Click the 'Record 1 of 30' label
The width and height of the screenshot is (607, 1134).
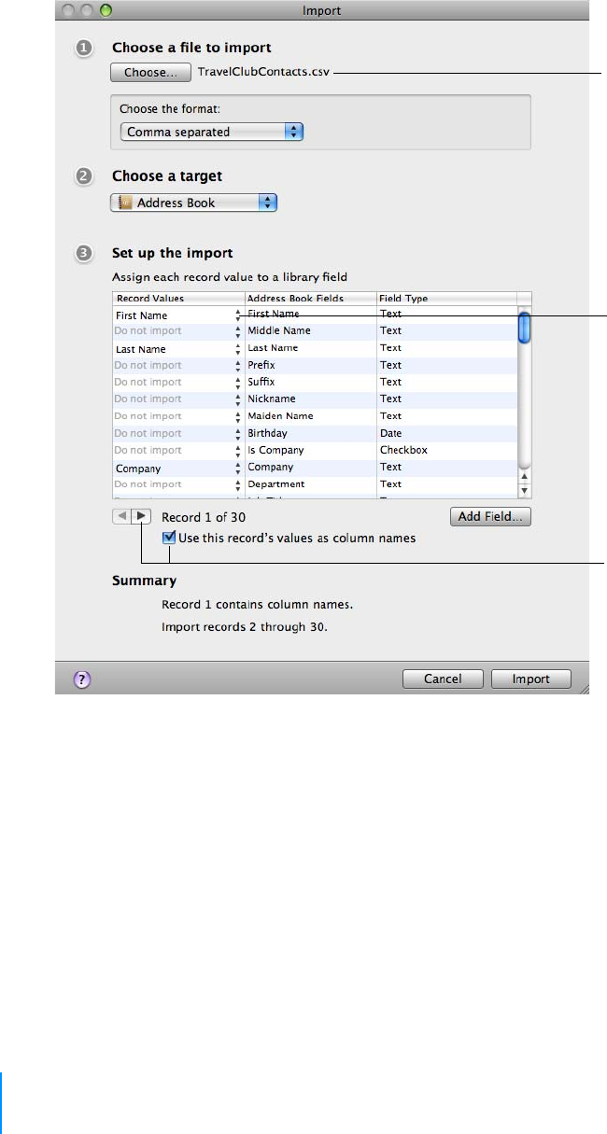[204, 516]
